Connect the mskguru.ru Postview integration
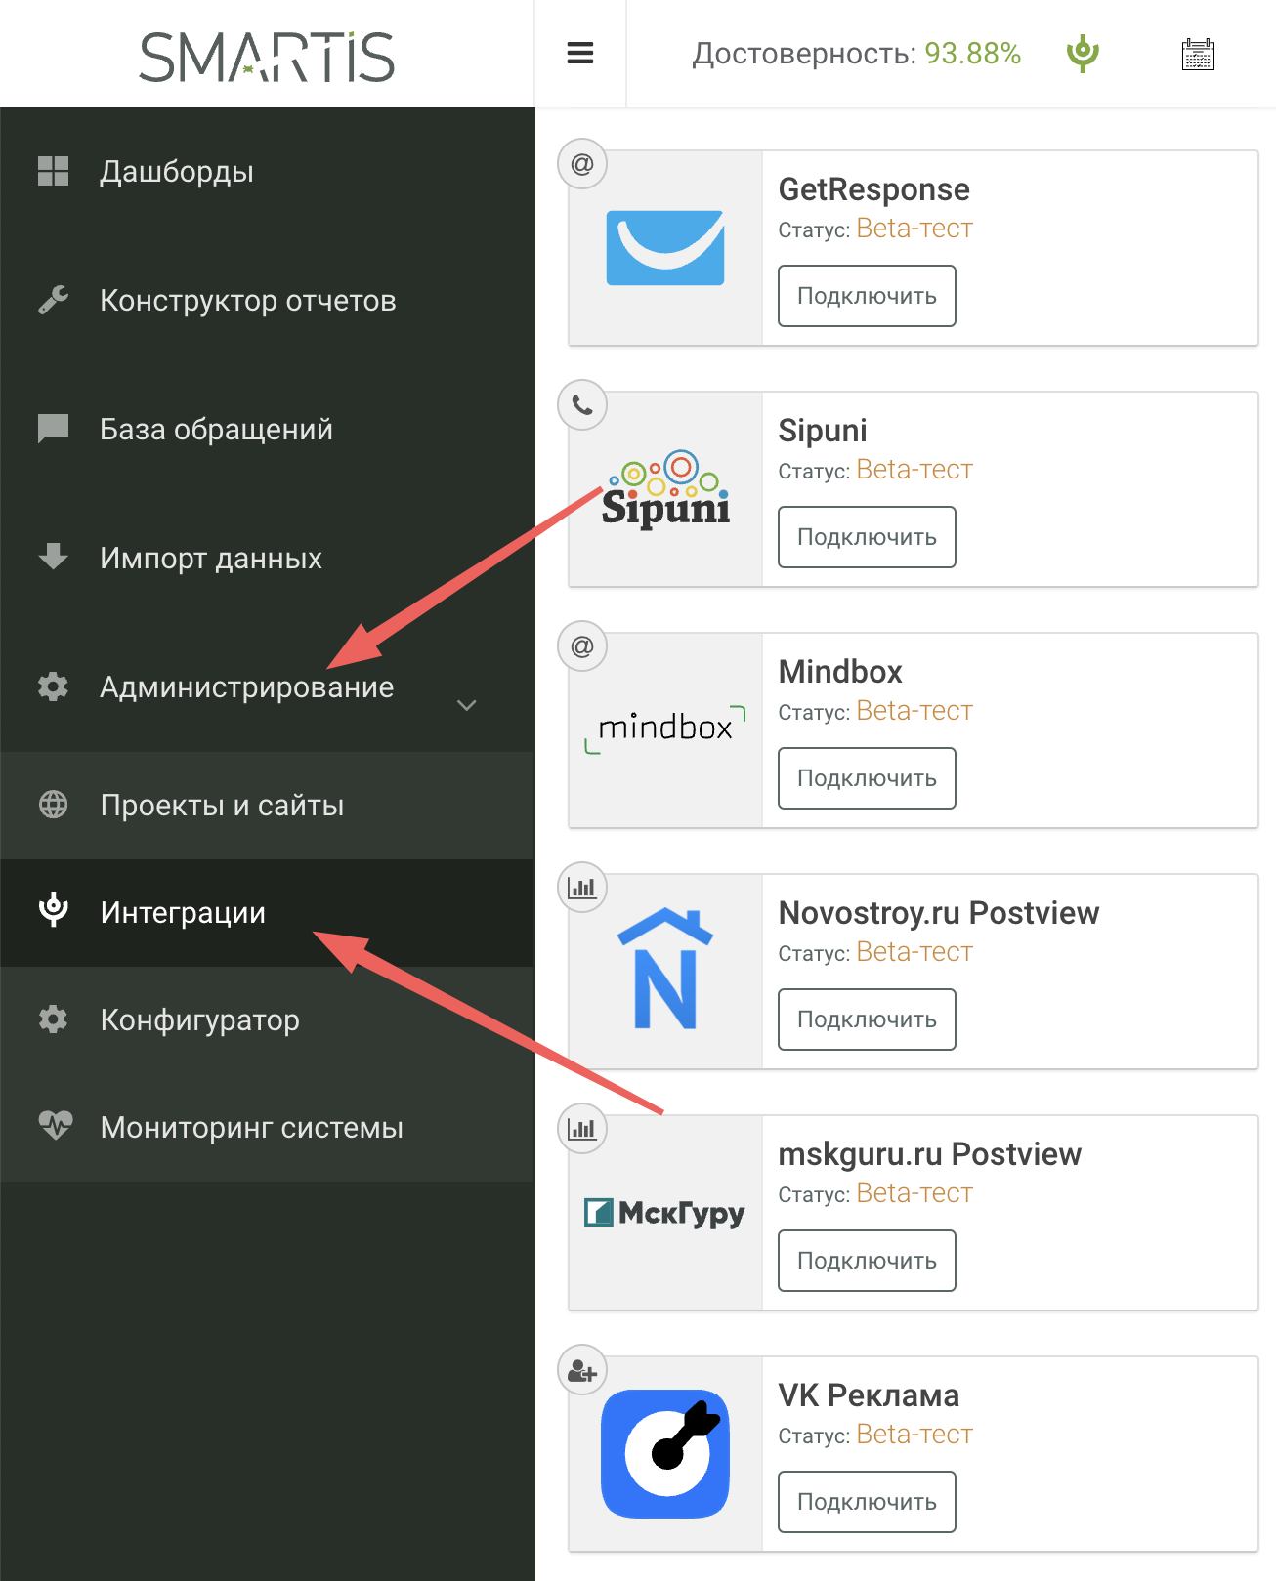The image size is (1276, 1581). [867, 1261]
